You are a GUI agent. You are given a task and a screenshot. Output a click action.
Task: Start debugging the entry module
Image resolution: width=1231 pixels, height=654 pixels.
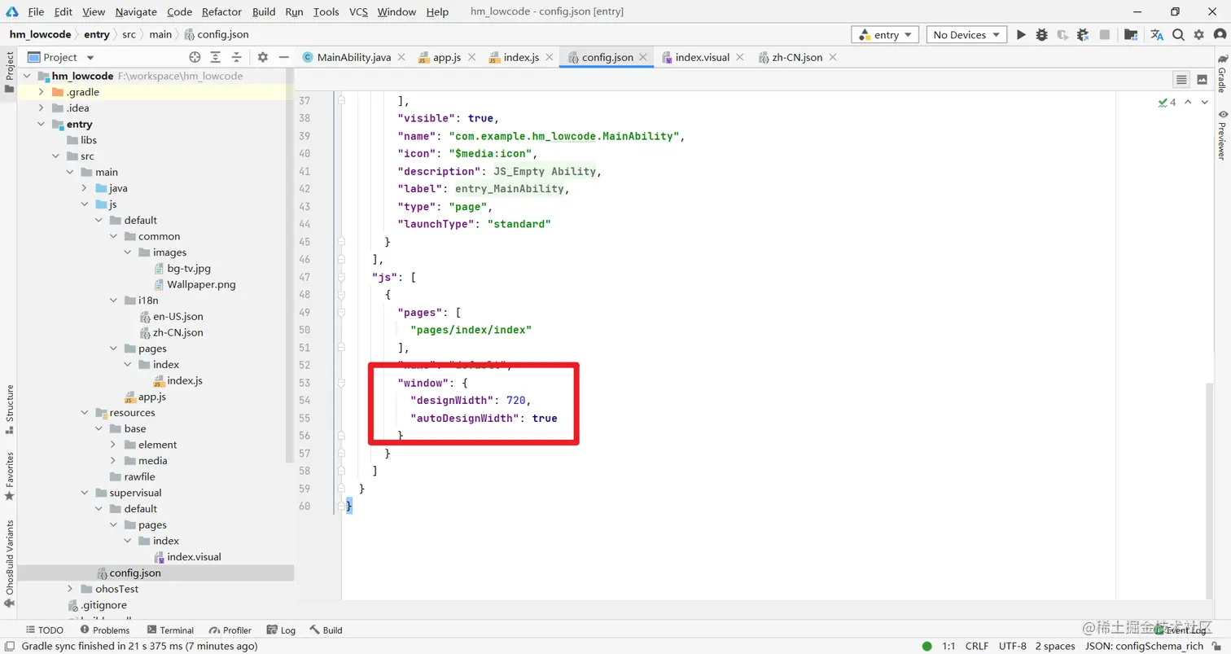1041,35
